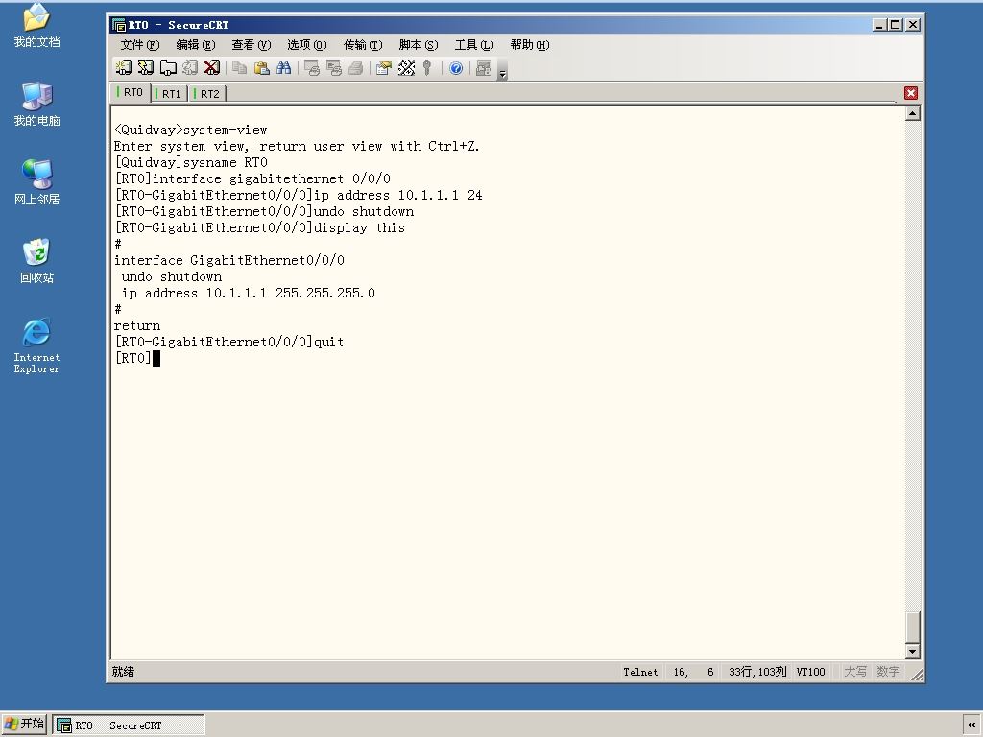Open the 编辑(E) menu
This screenshot has height=737, width=983.
tap(196, 44)
